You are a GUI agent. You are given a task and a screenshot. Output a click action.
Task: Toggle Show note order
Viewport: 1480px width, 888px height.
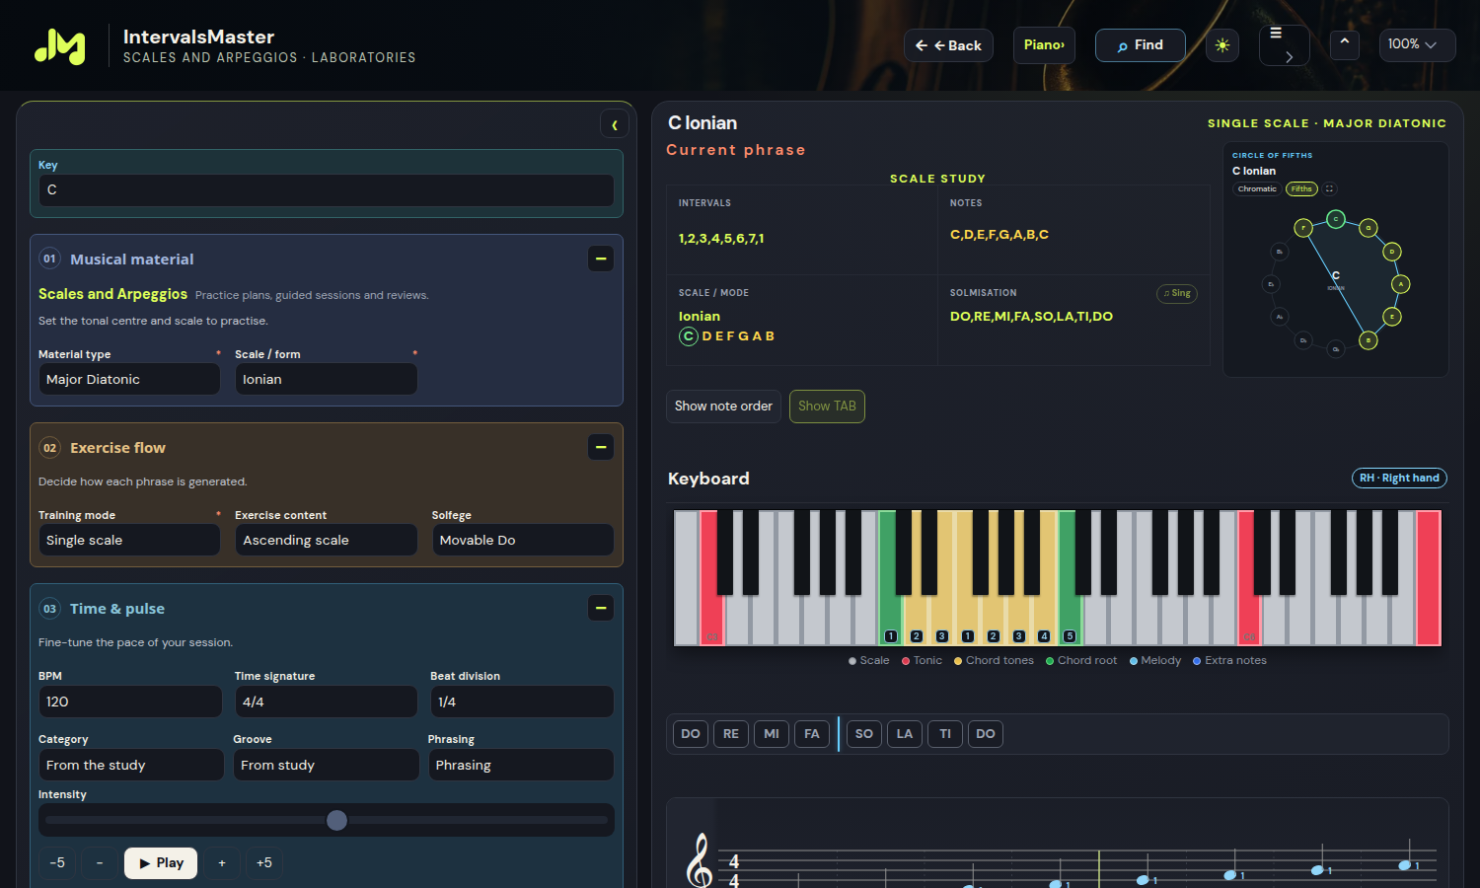[723, 407]
